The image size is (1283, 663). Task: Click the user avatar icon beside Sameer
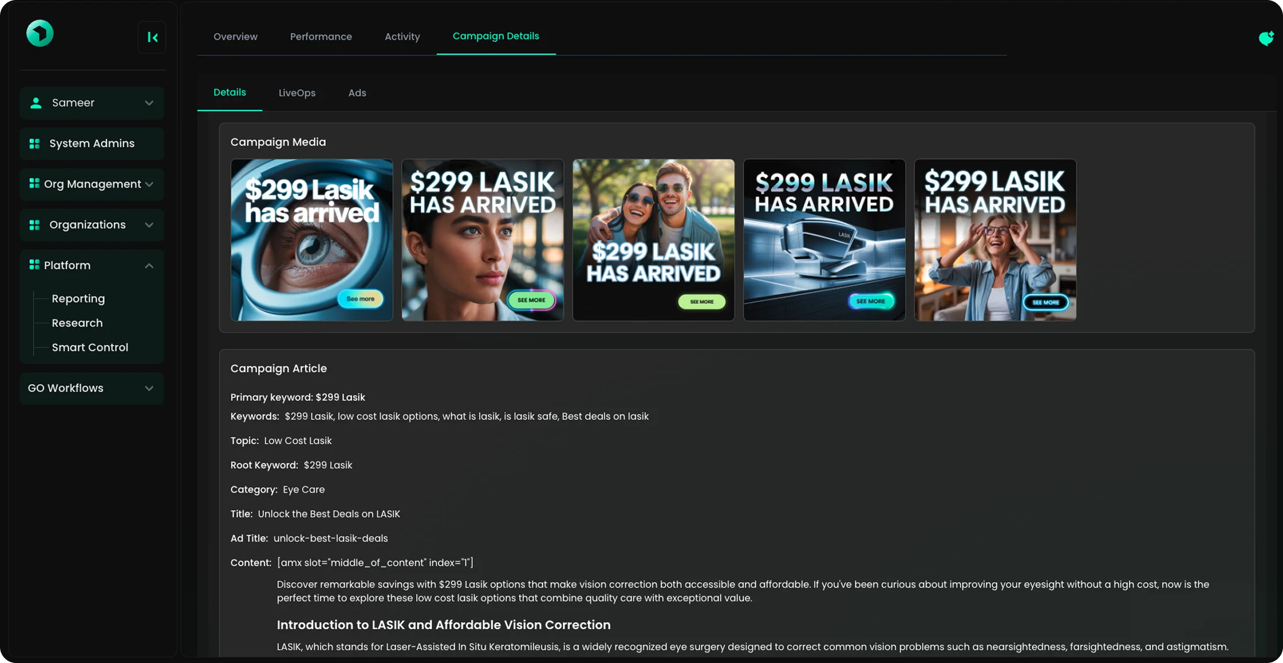click(36, 103)
